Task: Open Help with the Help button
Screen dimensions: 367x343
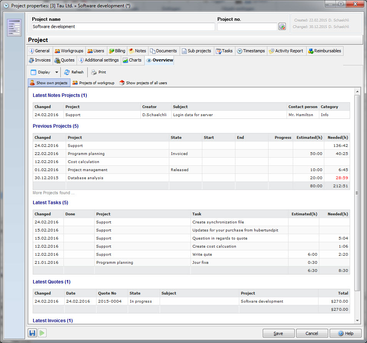Action: tap(345, 333)
